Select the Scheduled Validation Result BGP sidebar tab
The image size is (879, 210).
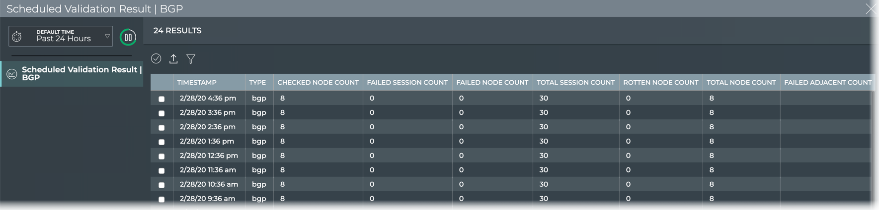tap(80, 74)
